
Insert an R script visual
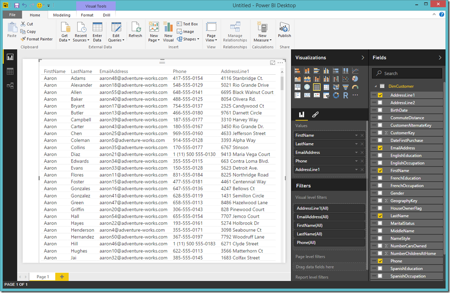[x=345, y=95]
